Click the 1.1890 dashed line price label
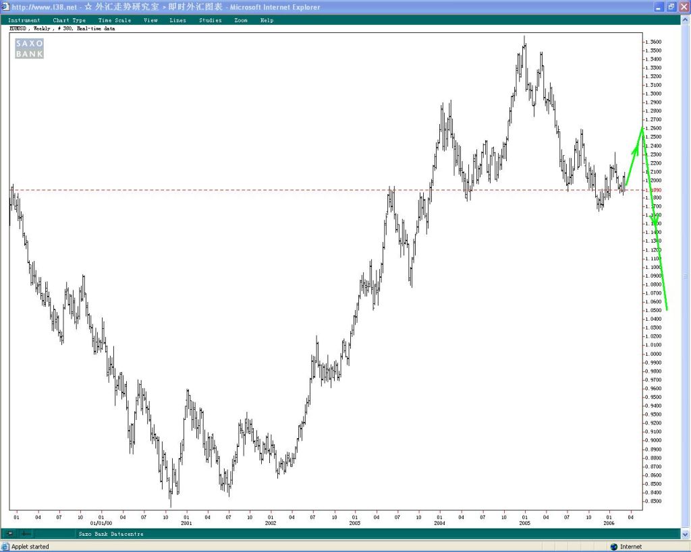 click(653, 190)
